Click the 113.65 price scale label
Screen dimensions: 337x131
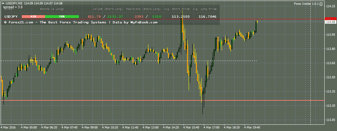point(331,63)
